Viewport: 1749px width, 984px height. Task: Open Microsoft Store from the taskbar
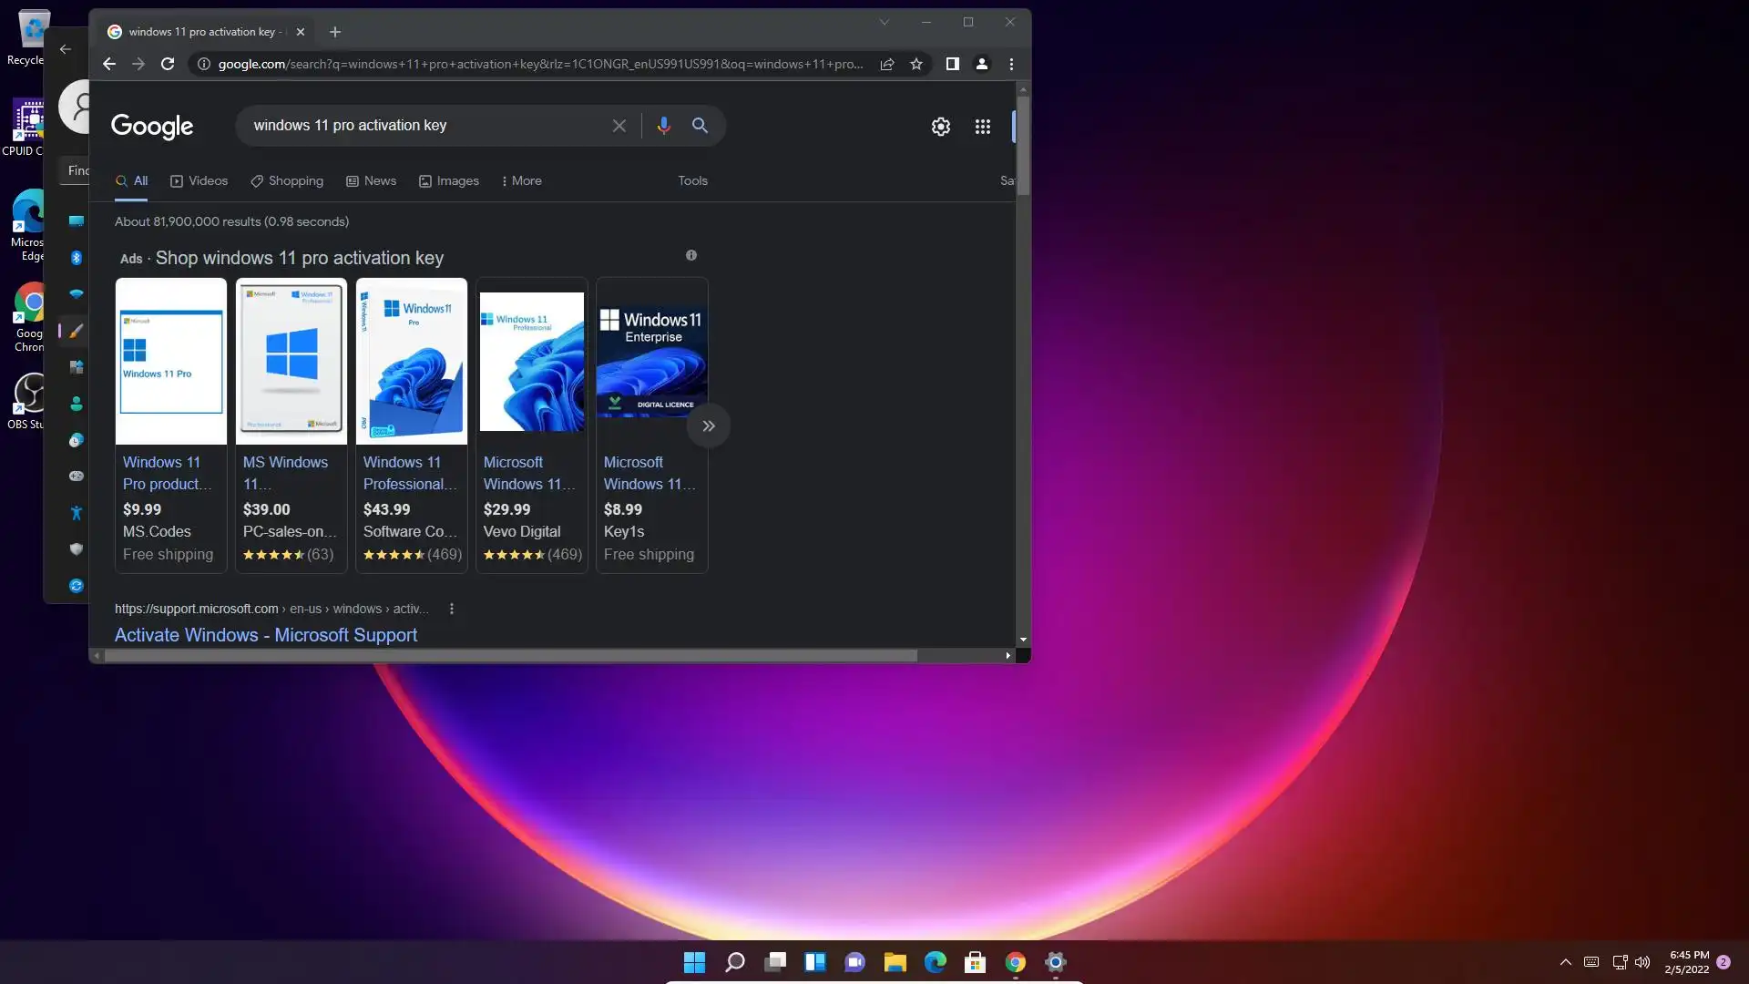coord(975,962)
